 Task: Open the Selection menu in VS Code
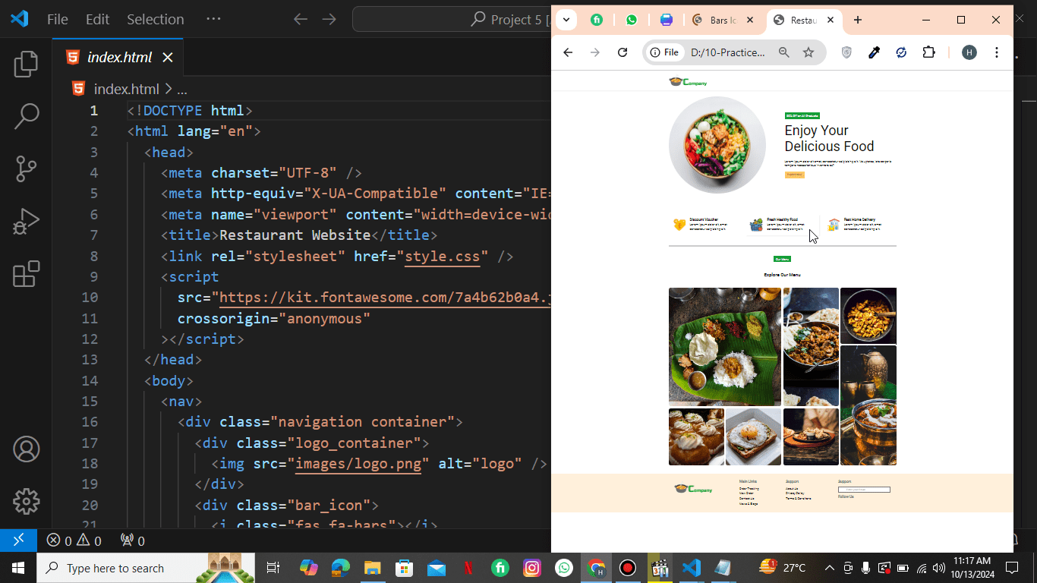(x=155, y=19)
